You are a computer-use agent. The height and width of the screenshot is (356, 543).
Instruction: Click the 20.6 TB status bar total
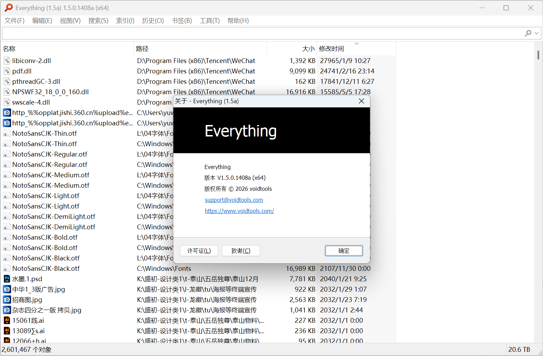519,350
